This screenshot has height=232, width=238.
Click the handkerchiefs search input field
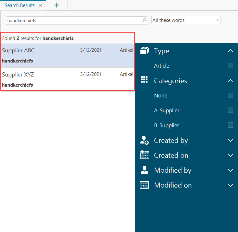[x=73, y=20]
